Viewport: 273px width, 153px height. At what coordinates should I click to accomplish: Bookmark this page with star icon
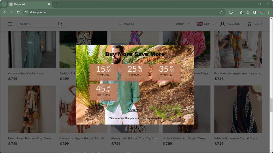221,12
